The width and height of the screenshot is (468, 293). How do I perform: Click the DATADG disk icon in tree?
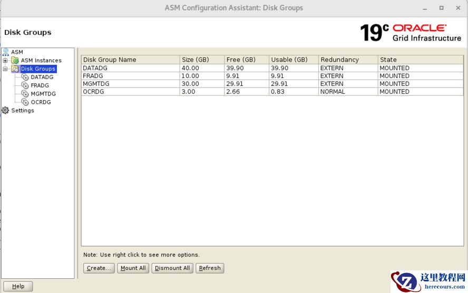tap(25, 77)
